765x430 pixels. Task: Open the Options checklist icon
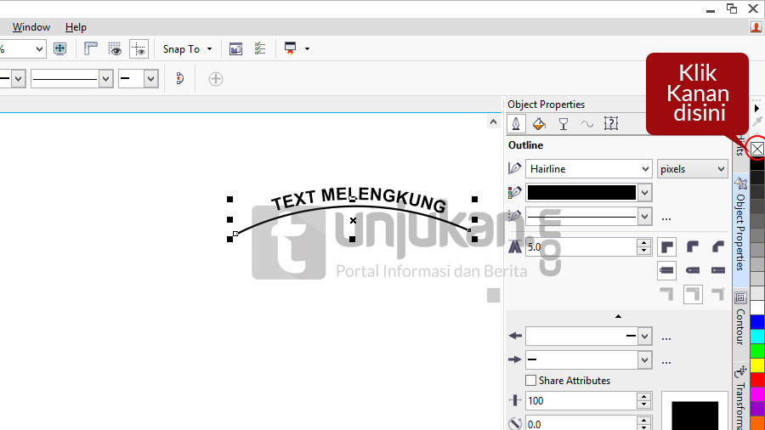(x=259, y=48)
